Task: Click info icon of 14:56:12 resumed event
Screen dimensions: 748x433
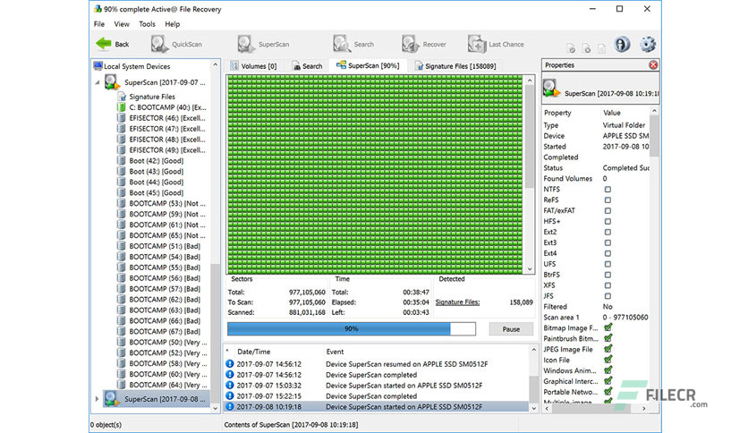Action: tap(229, 364)
